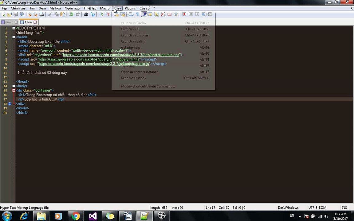
Task: Open the Document Map toolbar icon
Action: (x=157, y=14)
